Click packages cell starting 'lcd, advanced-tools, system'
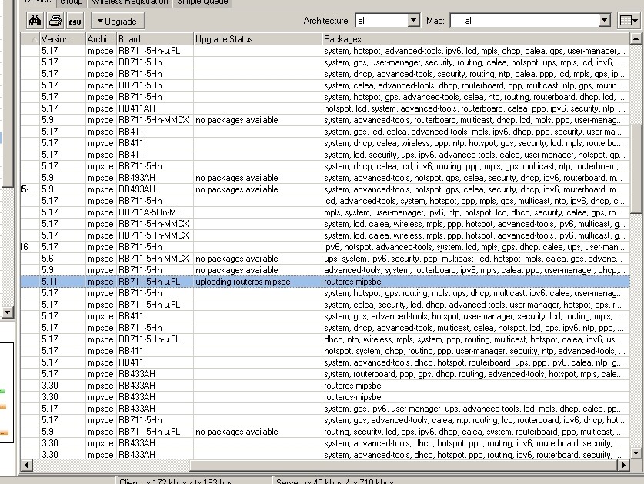 (x=475, y=201)
